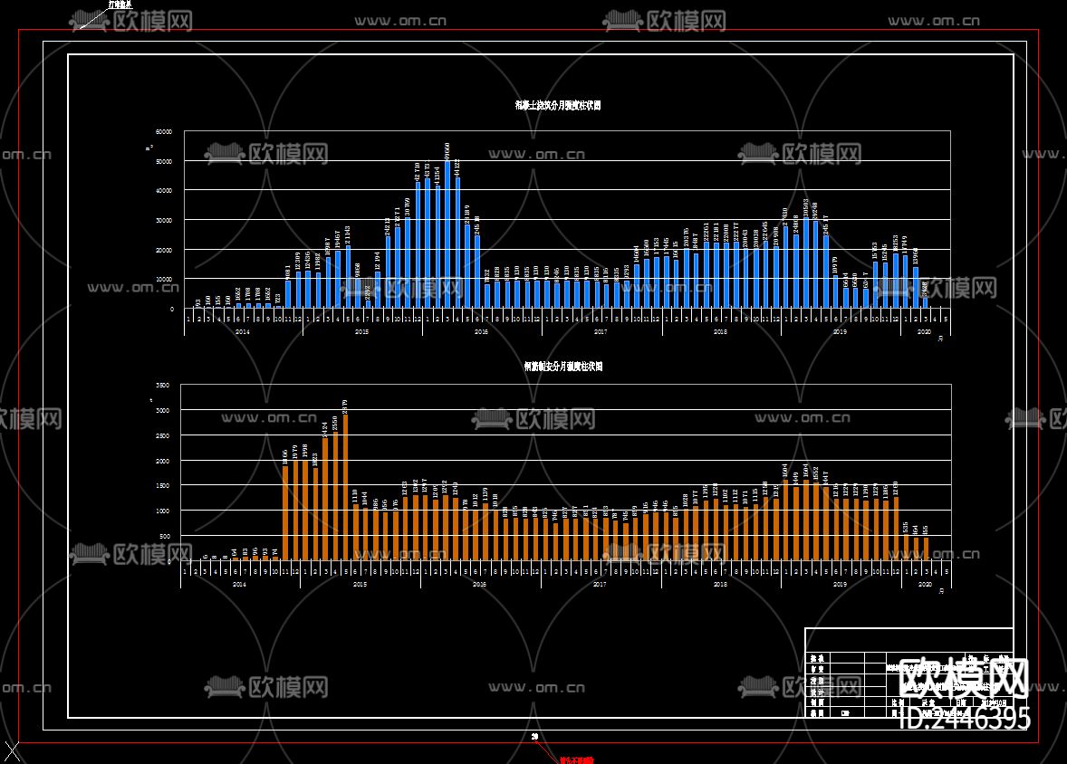Click the 50000 y-axis label
Screen dimensions: 1067x764
pos(164,161)
